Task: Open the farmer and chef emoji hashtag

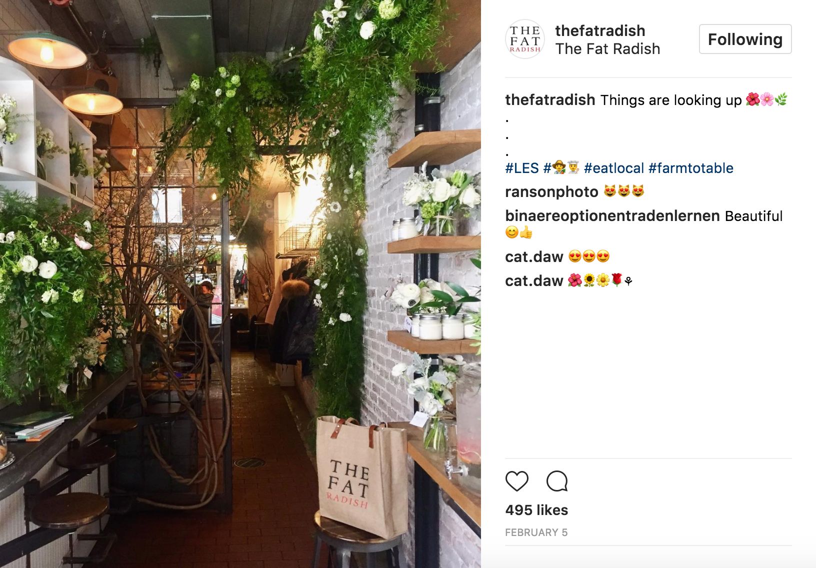Action: click(x=561, y=168)
